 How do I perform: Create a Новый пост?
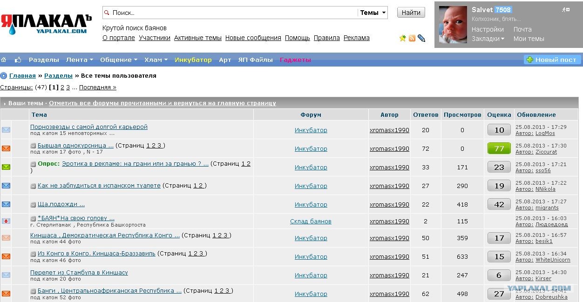click(x=553, y=60)
